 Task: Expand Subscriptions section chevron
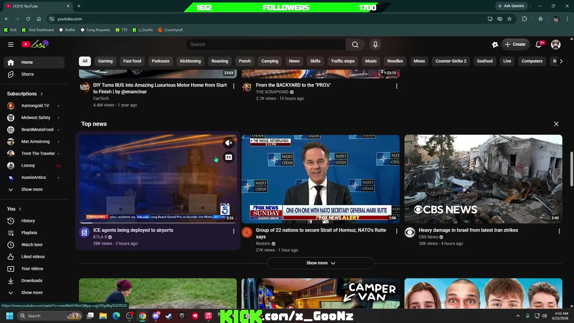[42, 94]
